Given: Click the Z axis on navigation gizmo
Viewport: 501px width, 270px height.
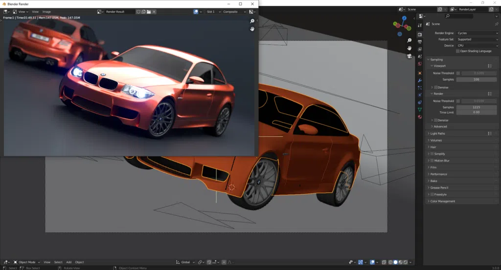Looking at the screenshot, I should (404, 19).
